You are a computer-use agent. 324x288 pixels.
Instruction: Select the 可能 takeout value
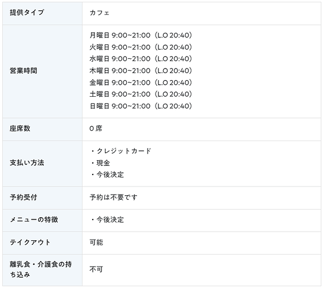tap(96, 242)
